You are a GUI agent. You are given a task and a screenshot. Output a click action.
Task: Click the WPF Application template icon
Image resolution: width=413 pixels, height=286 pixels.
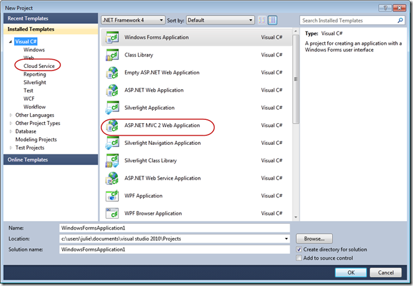click(112, 196)
